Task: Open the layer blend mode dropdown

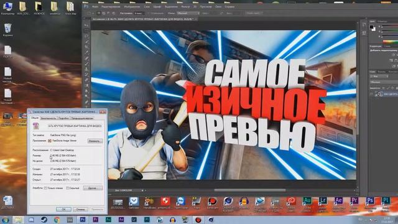Action: pos(383,82)
